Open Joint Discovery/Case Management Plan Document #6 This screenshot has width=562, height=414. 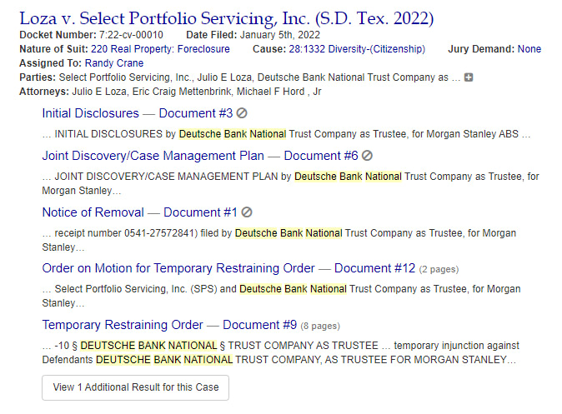click(x=200, y=156)
